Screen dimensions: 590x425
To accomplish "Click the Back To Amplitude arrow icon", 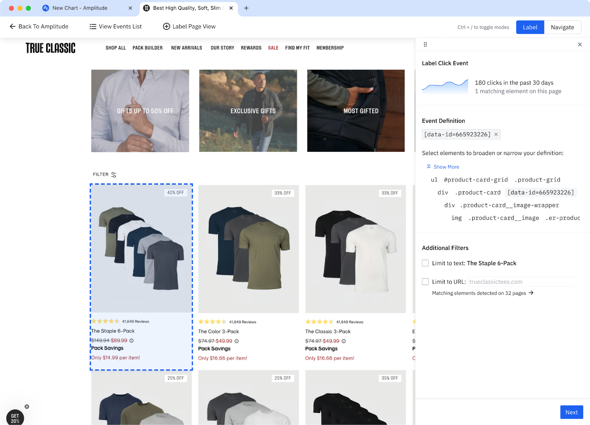I will tap(13, 27).
